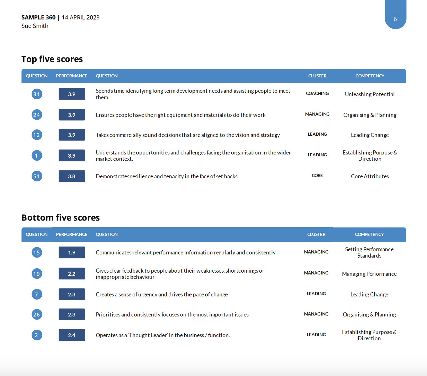Click COMPETENCY header in Top five scores table
This screenshot has width=427, height=376.
point(370,76)
